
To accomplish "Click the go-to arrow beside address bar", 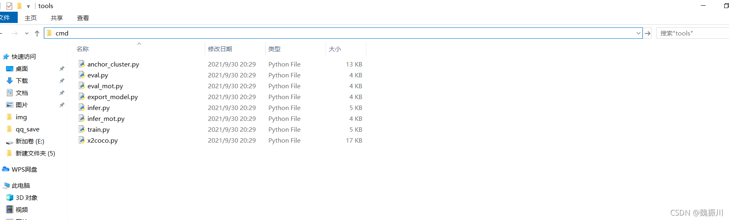I will [648, 33].
